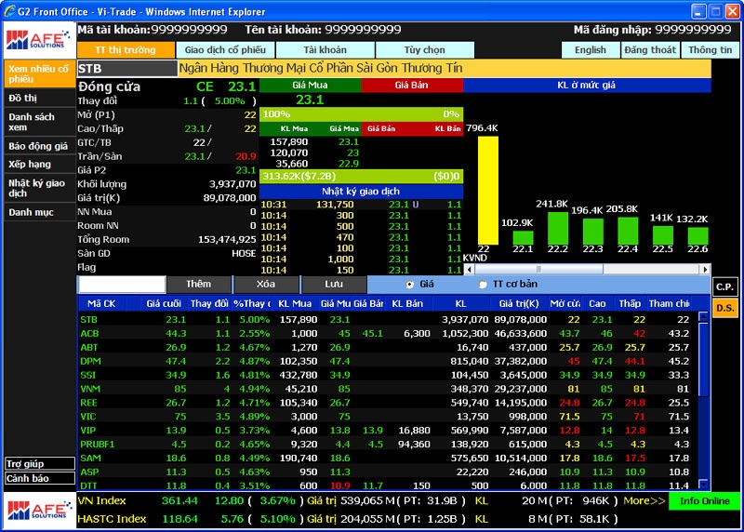Click the Lưu button

[334, 285]
